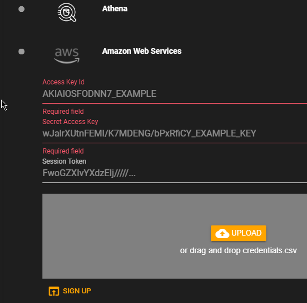Select the Amazon Web Services radio dot
The image size is (307, 303).
[21, 52]
